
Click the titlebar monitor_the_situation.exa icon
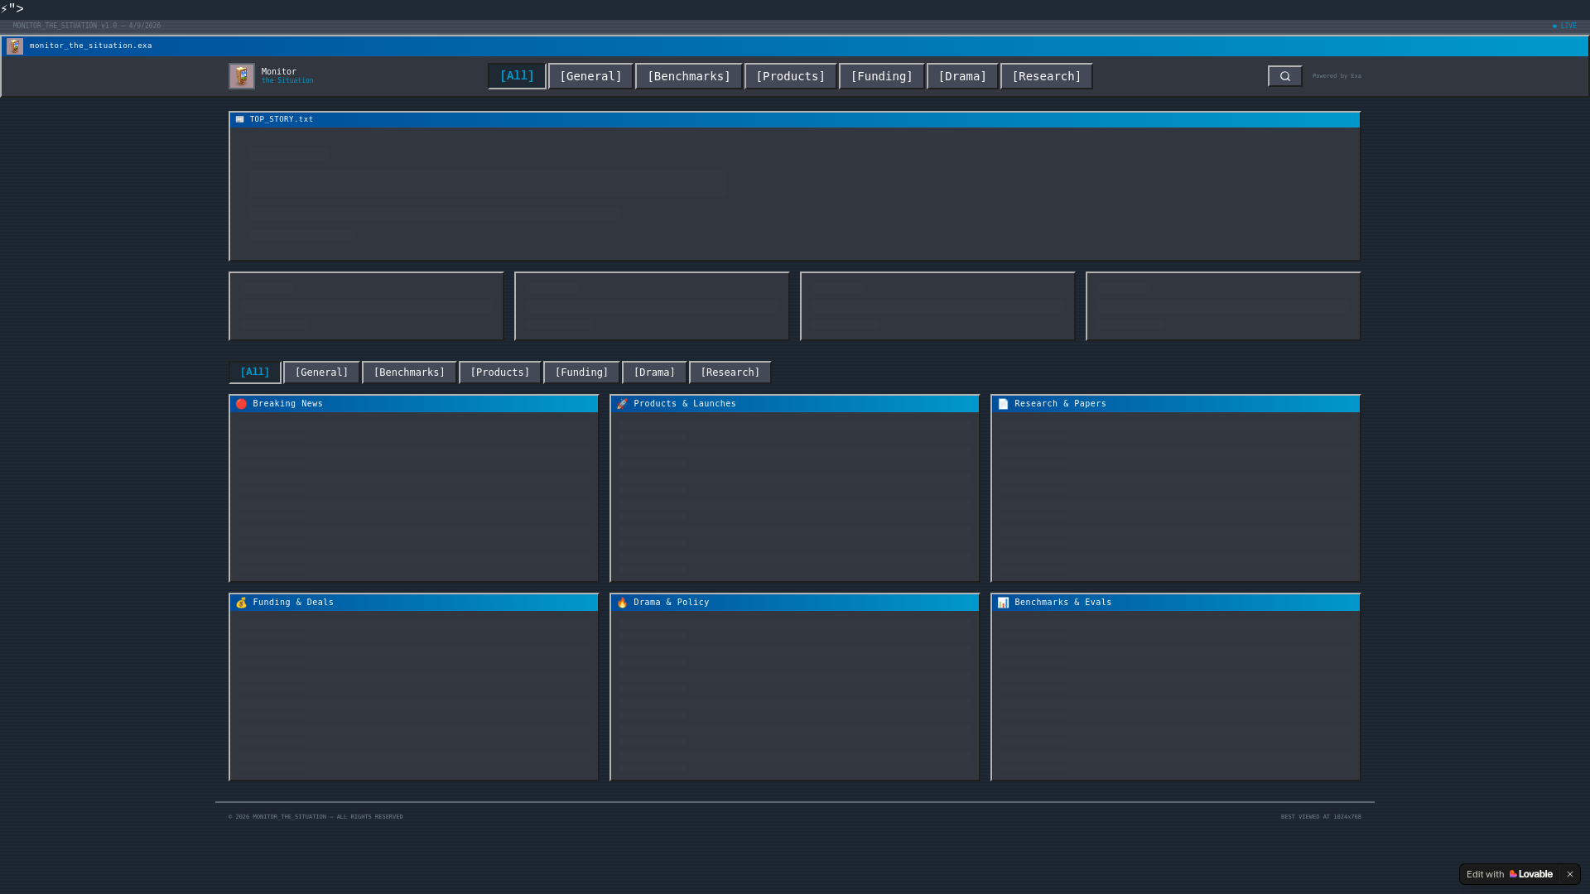point(15,46)
